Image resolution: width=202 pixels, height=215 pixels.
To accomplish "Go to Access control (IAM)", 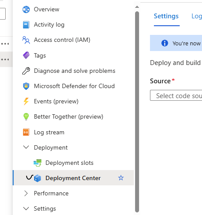I will click(62, 40).
